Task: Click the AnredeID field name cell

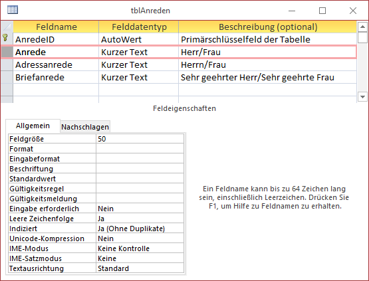Action: pos(56,39)
